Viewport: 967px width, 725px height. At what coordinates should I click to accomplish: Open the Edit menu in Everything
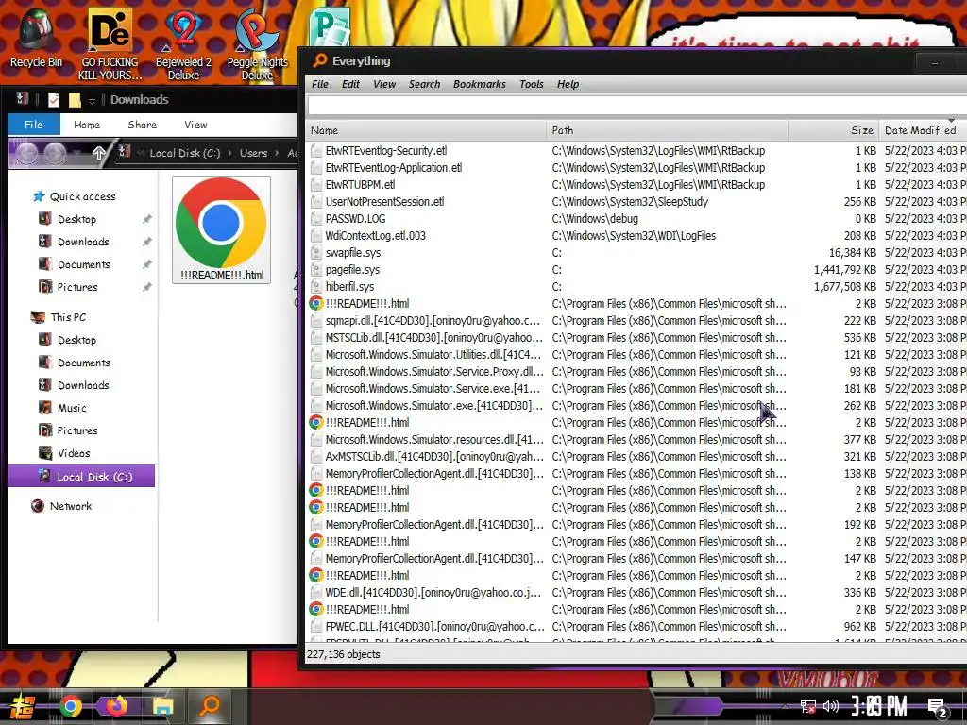[x=350, y=84]
